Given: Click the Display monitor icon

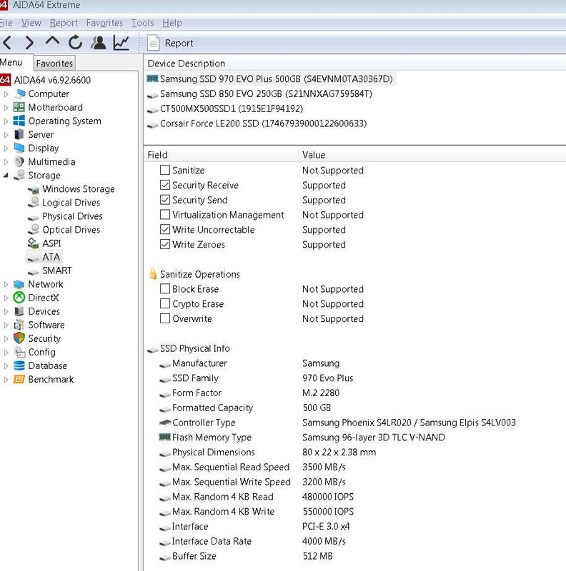Looking at the screenshot, I should 19,148.
